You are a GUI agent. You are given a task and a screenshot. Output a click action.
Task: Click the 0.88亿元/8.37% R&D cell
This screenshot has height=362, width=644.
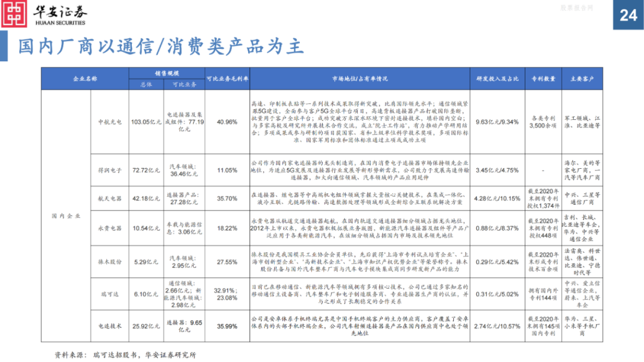pos(497,228)
